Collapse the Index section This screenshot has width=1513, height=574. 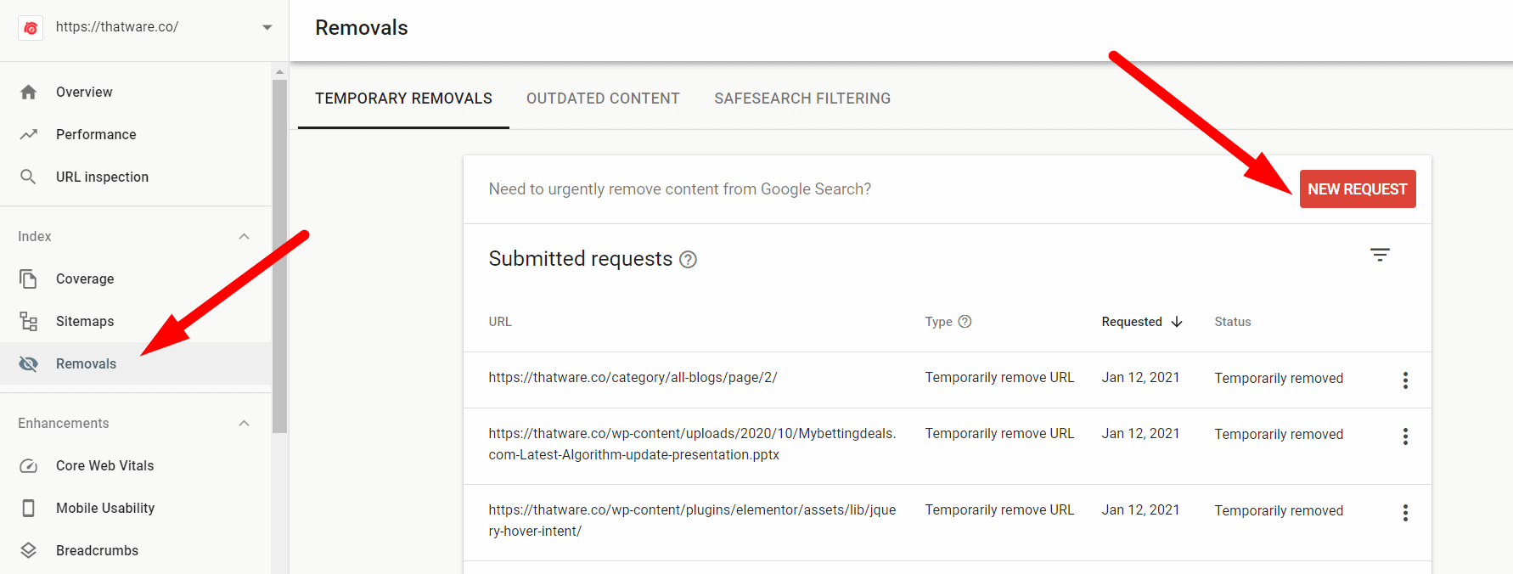[244, 236]
